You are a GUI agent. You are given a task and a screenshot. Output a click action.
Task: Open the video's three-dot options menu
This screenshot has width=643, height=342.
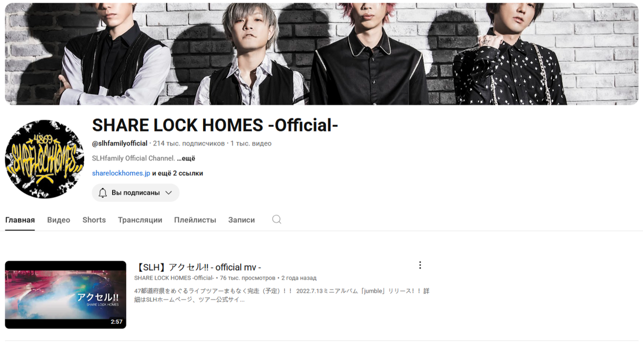(420, 265)
